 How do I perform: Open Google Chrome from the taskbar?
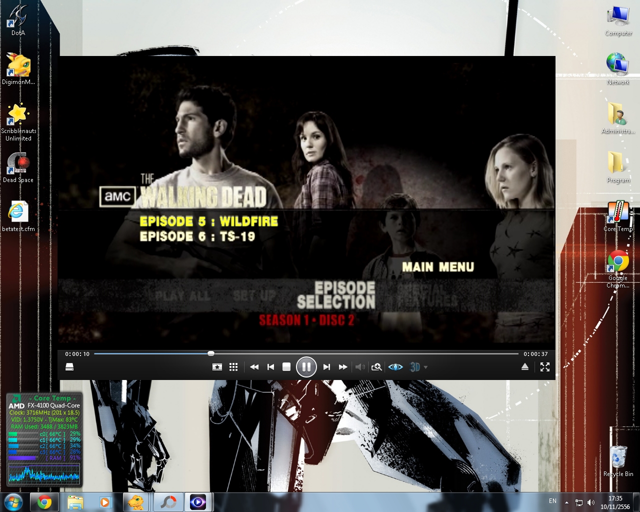tap(44, 502)
